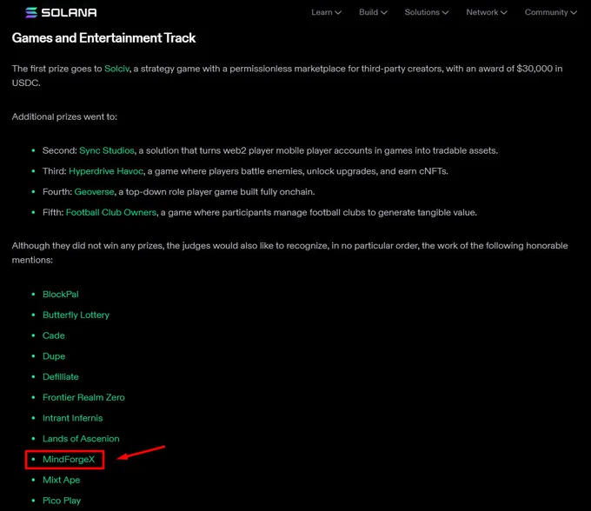The width and height of the screenshot is (591, 511).
Task: Open the Pico Play link
Action: click(x=62, y=501)
